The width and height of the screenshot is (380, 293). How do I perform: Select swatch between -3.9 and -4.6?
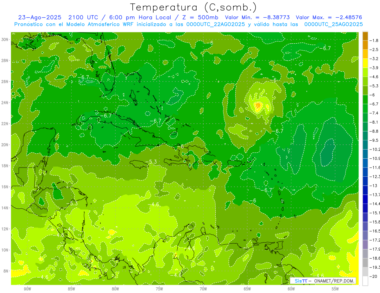pos(365,72)
